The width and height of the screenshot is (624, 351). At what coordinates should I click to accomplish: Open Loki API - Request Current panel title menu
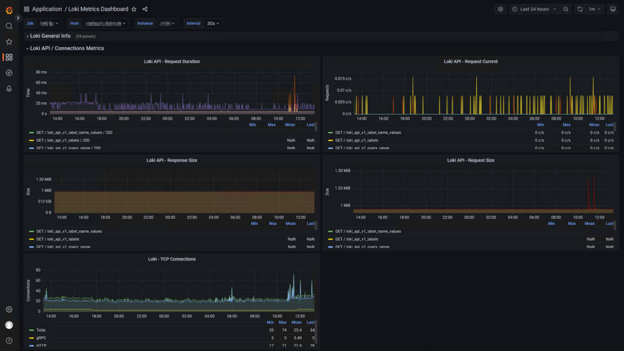click(x=470, y=62)
